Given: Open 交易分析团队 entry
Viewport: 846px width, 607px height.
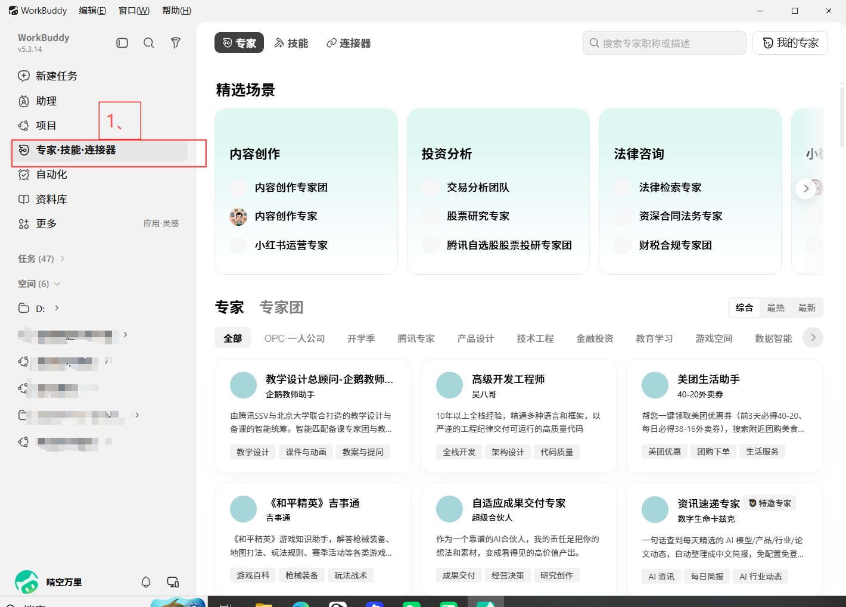Looking at the screenshot, I should (x=478, y=188).
